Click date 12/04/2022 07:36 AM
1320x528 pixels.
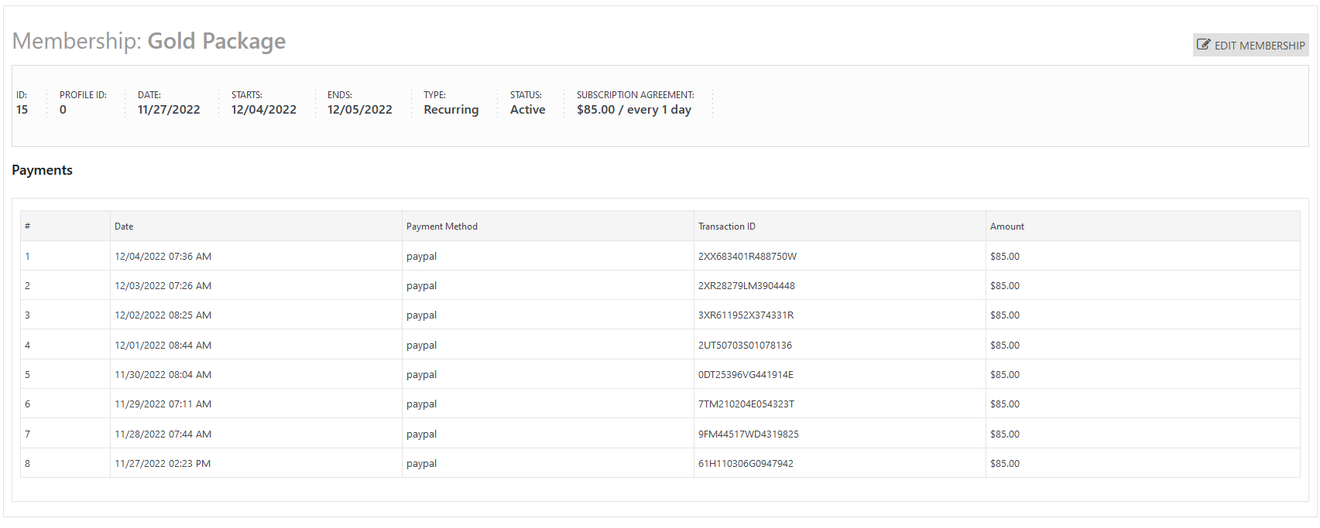tap(163, 257)
